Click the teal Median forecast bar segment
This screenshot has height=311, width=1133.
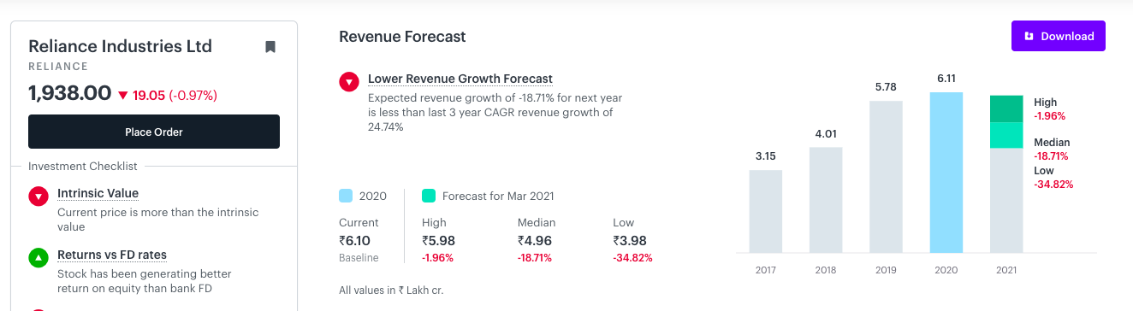tap(1006, 135)
